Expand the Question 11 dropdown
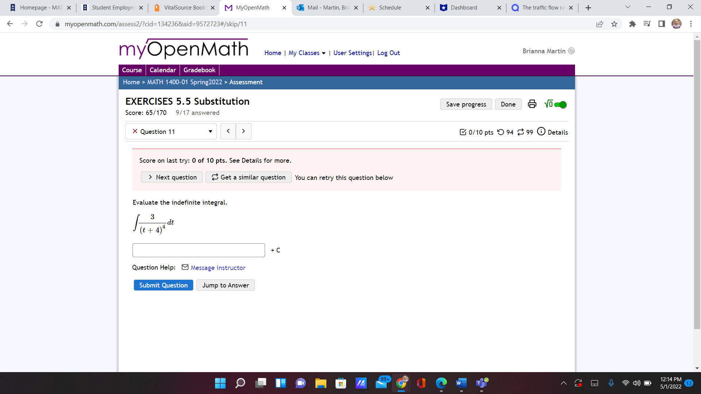 pyautogui.click(x=171, y=131)
